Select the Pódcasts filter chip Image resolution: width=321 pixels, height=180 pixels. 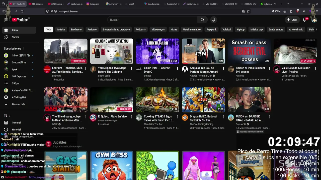(141, 29)
